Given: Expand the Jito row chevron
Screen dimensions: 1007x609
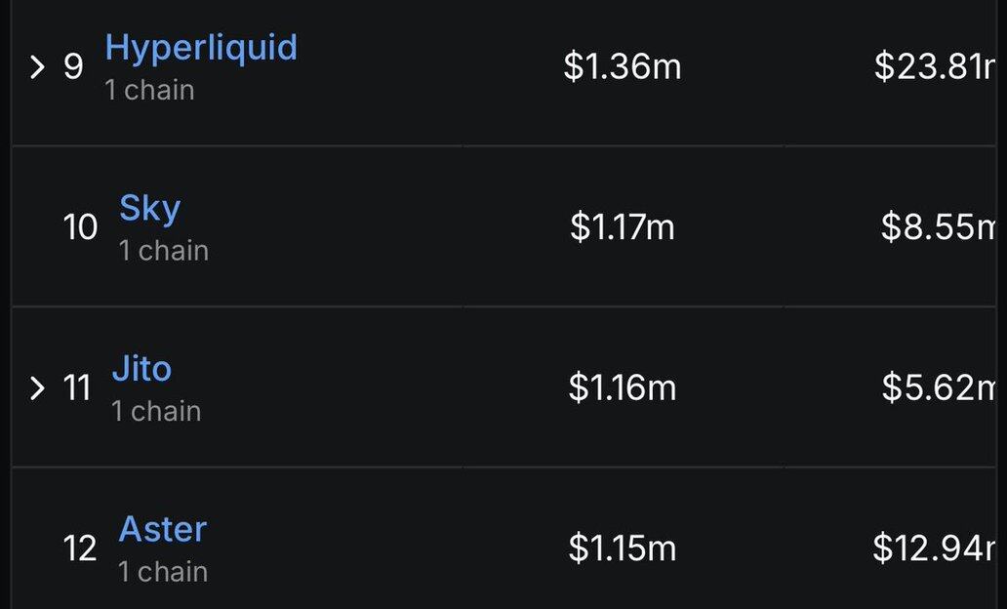Looking at the screenshot, I should (x=38, y=388).
